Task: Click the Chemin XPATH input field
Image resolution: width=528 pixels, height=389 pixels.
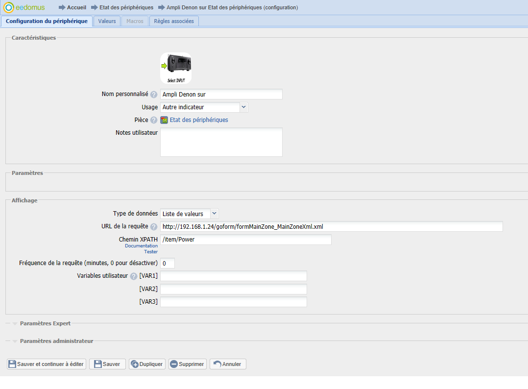Action: 245,240
